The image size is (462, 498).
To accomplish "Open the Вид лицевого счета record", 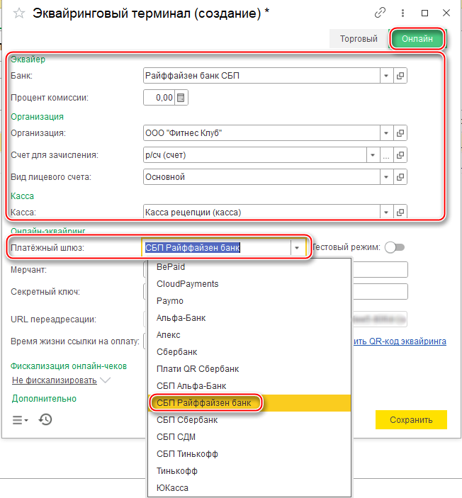I will pyautogui.click(x=400, y=177).
